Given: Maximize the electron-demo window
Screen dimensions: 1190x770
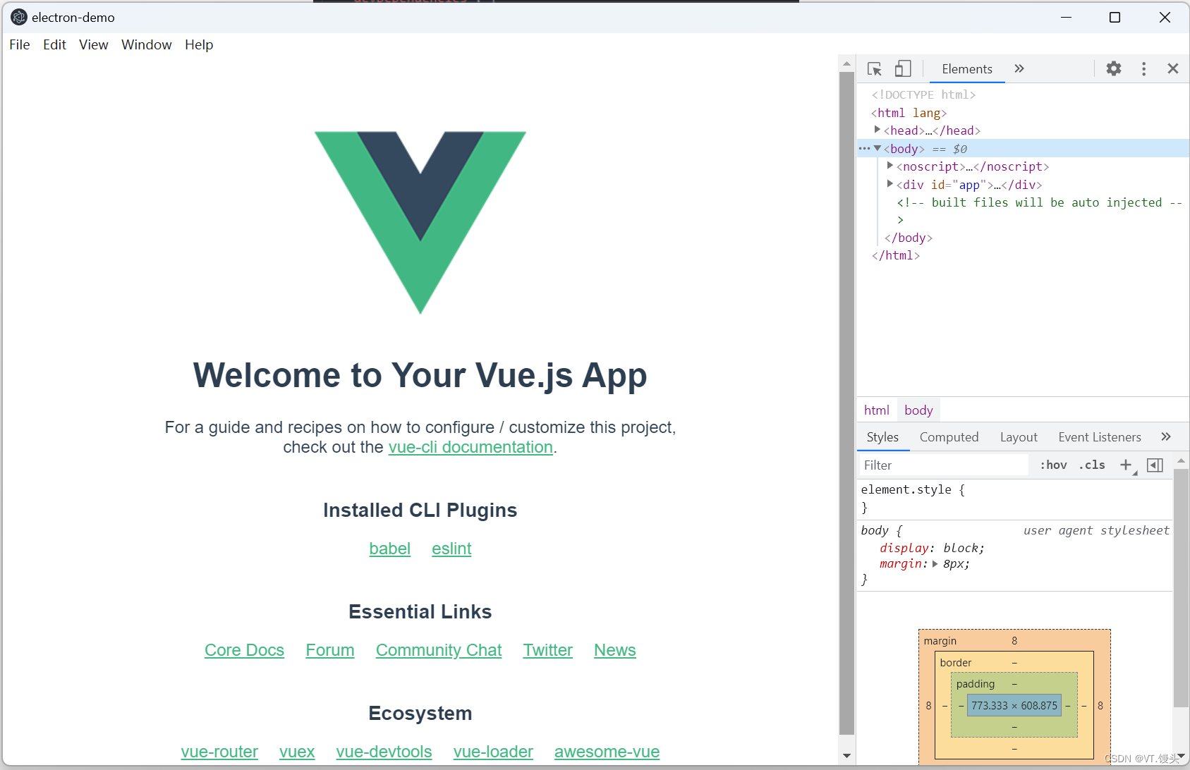Looking at the screenshot, I should [1115, 17].
